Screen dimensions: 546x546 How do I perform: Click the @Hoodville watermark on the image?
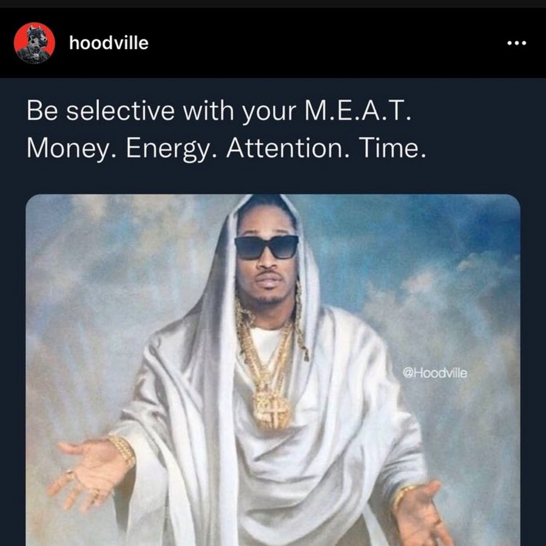(x=434, y=373)
